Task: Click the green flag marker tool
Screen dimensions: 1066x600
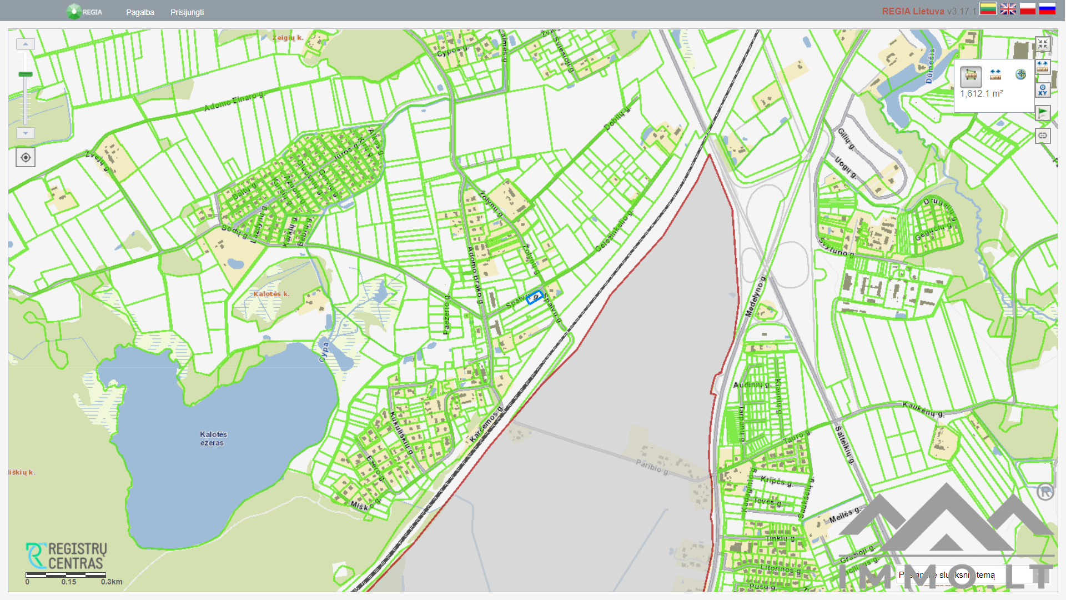Action: pos(1043,113)
